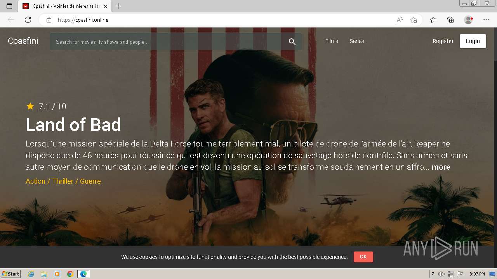Open Action Center flag icon
This screenshot has height=279, width=497.
point(460,274)
